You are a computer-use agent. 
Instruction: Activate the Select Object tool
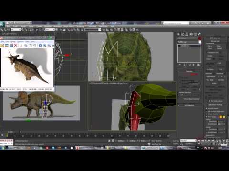click(22, 30)
